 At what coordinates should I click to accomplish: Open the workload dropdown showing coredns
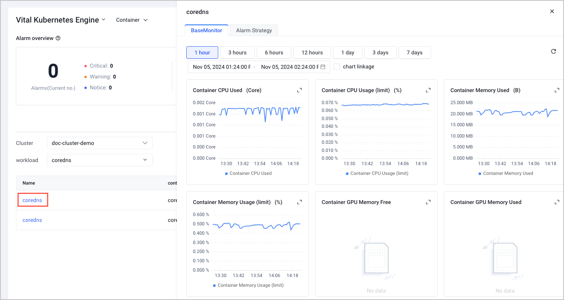pyautogui.click(x=100, y=160)
